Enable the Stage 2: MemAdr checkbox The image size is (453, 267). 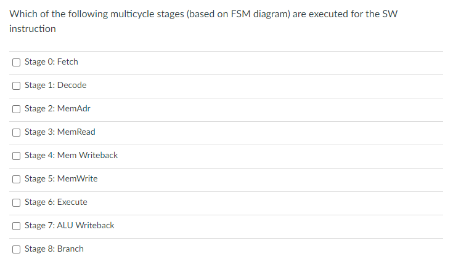[x=16, y=109]
